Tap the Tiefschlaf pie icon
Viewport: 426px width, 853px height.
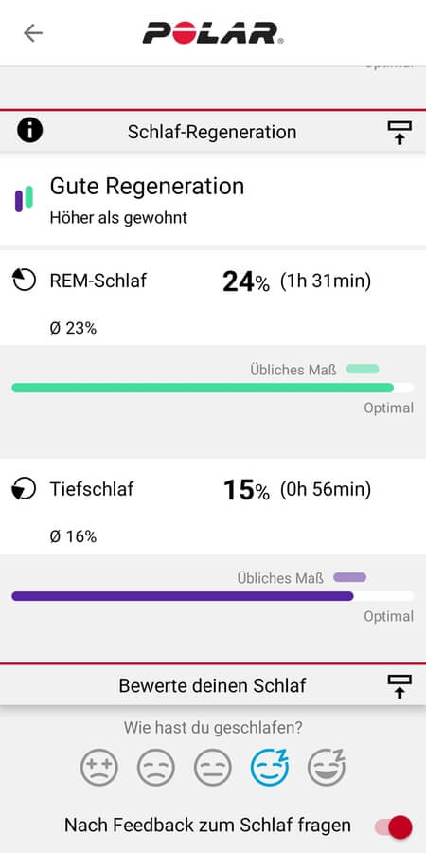click(24, 488)
